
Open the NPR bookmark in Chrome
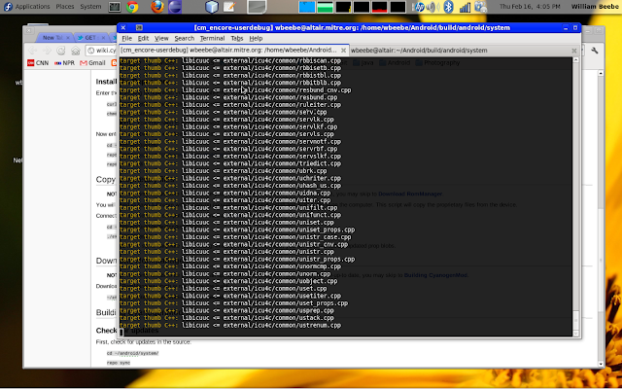(x=64, y=62)
